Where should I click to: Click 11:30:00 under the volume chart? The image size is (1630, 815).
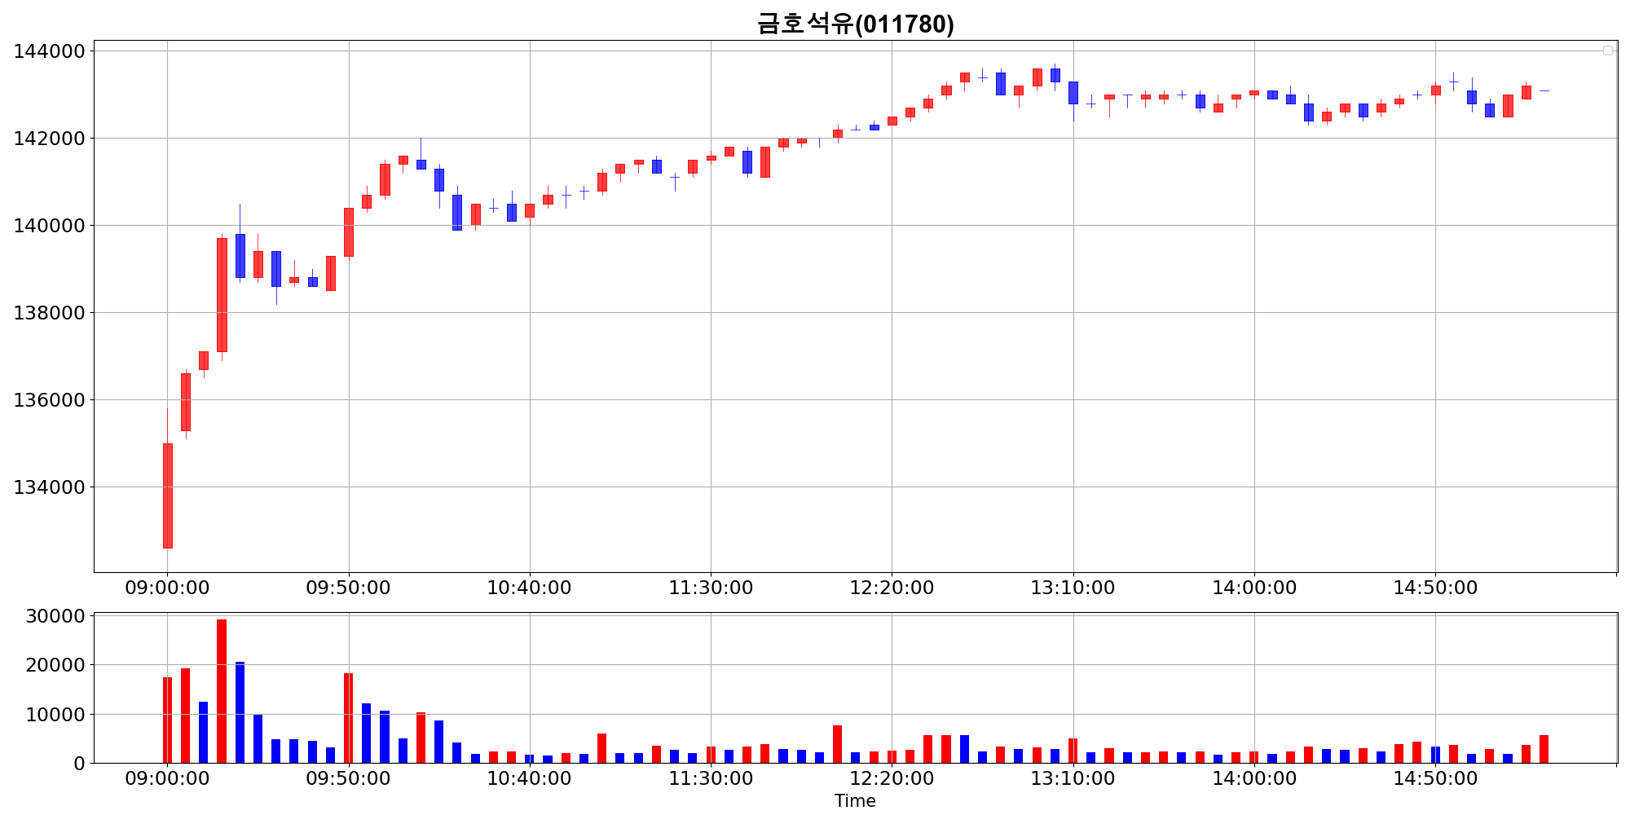[x=711, y=778]
